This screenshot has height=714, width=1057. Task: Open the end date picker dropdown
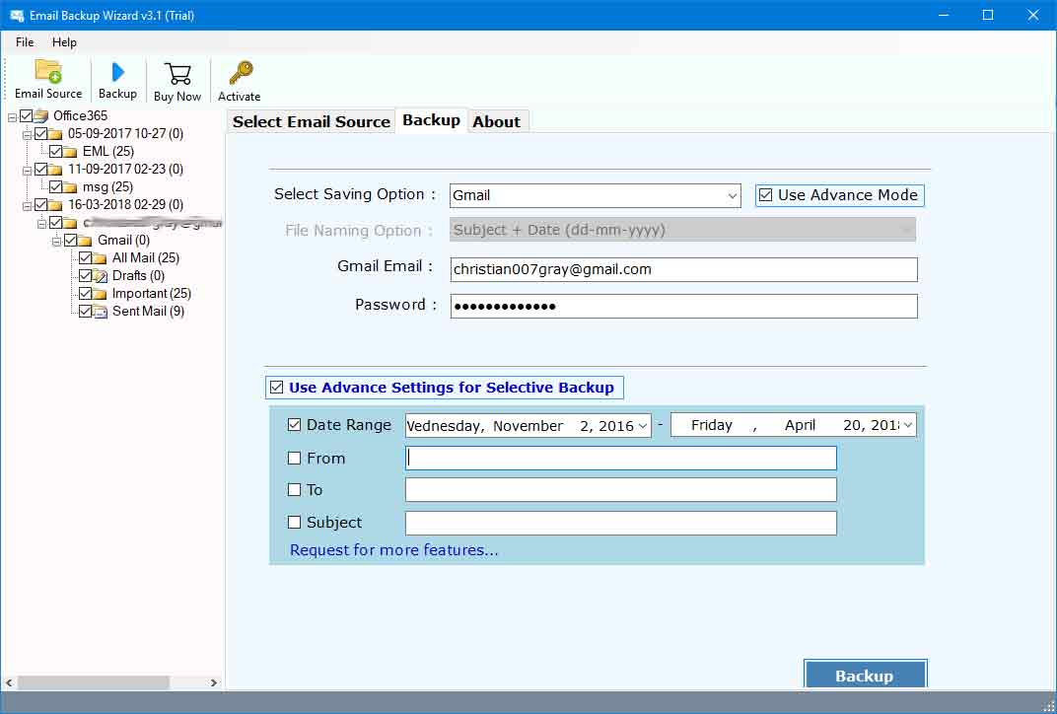coord(908,425)
